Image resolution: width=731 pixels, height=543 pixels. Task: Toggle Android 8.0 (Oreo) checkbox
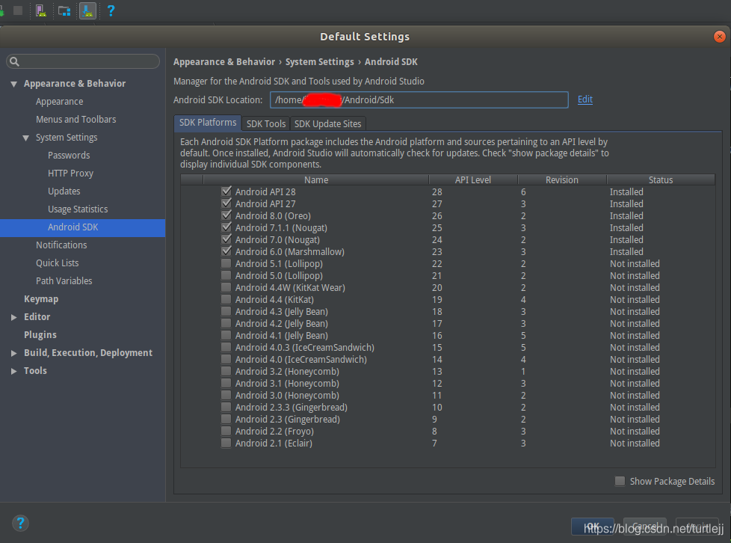point(226,215)
